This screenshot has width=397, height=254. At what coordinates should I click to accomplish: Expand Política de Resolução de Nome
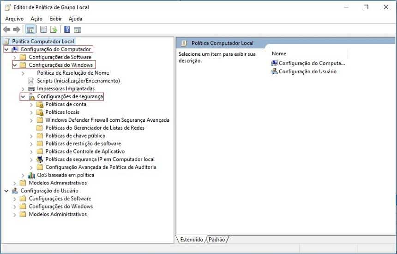pos(23,73)
